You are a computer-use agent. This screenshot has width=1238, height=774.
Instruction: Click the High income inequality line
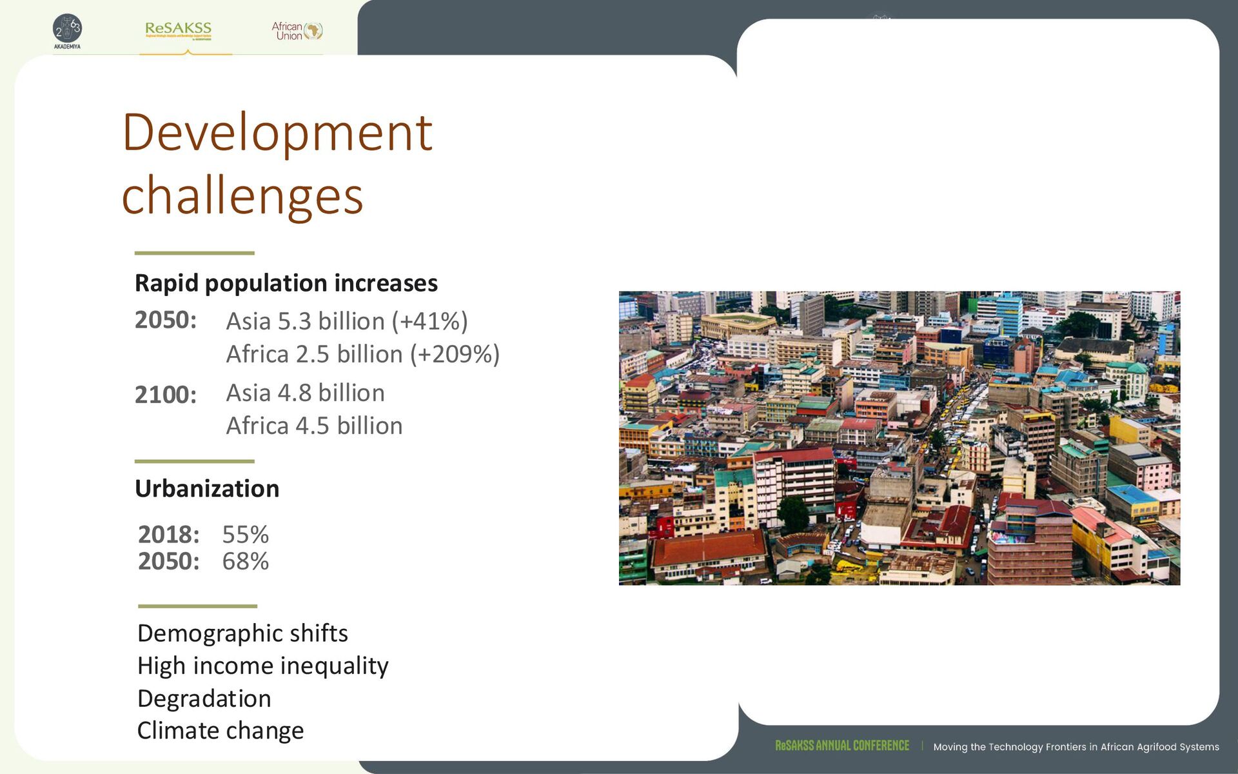(262, 666)
